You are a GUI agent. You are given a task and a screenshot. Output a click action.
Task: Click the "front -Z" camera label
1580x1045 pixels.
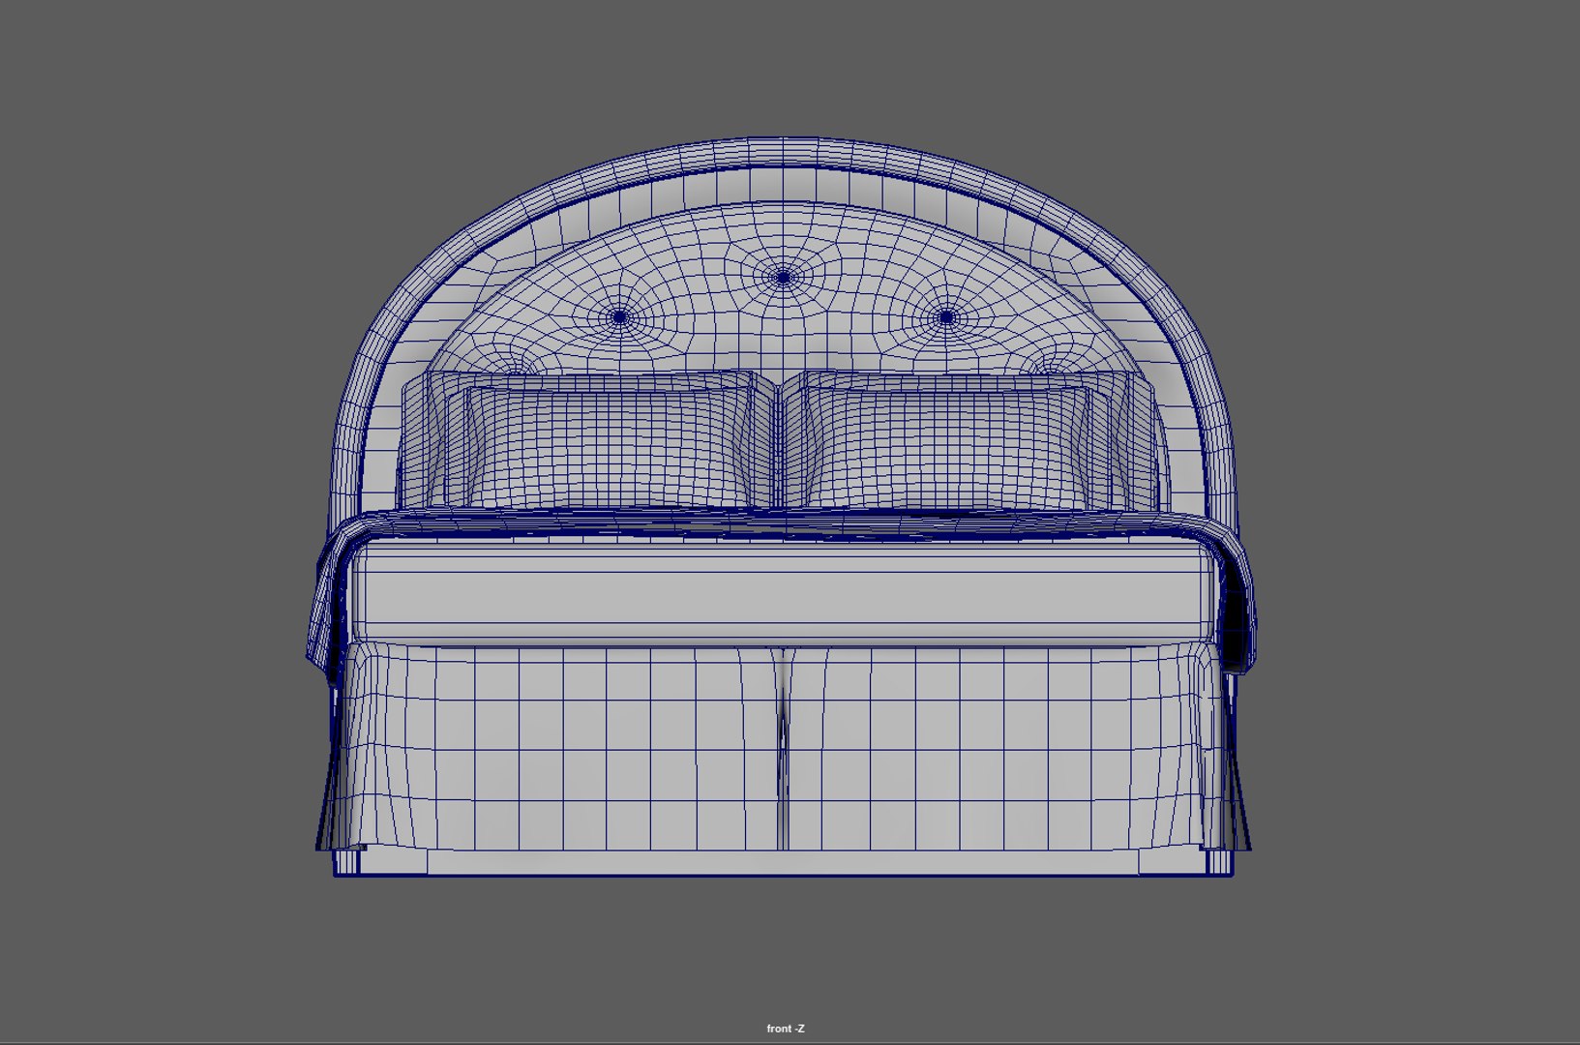[x=785, y=1029]
